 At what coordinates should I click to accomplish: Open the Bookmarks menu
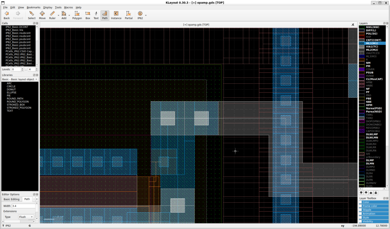[34, 7]
